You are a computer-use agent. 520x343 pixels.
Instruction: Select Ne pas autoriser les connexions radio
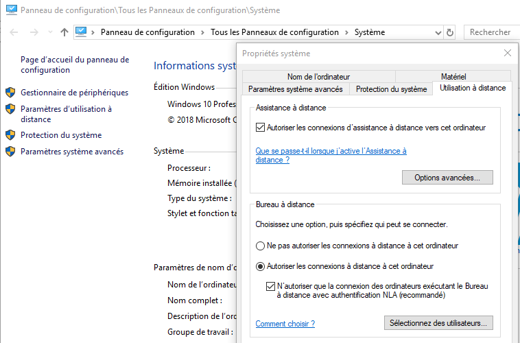(260, 246)
